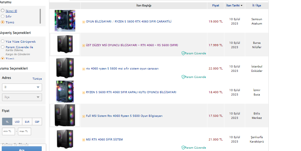This screenshot has width=301, height=151.
Task: Select İkinci El condition radio button
Action: coord(3,11)
